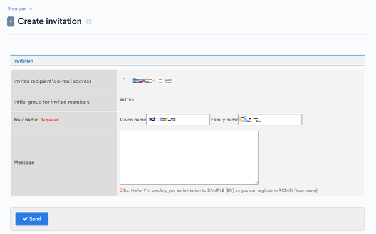Click the back arrow beside Create invitation

pyautogui.click(x=11, y=21)
